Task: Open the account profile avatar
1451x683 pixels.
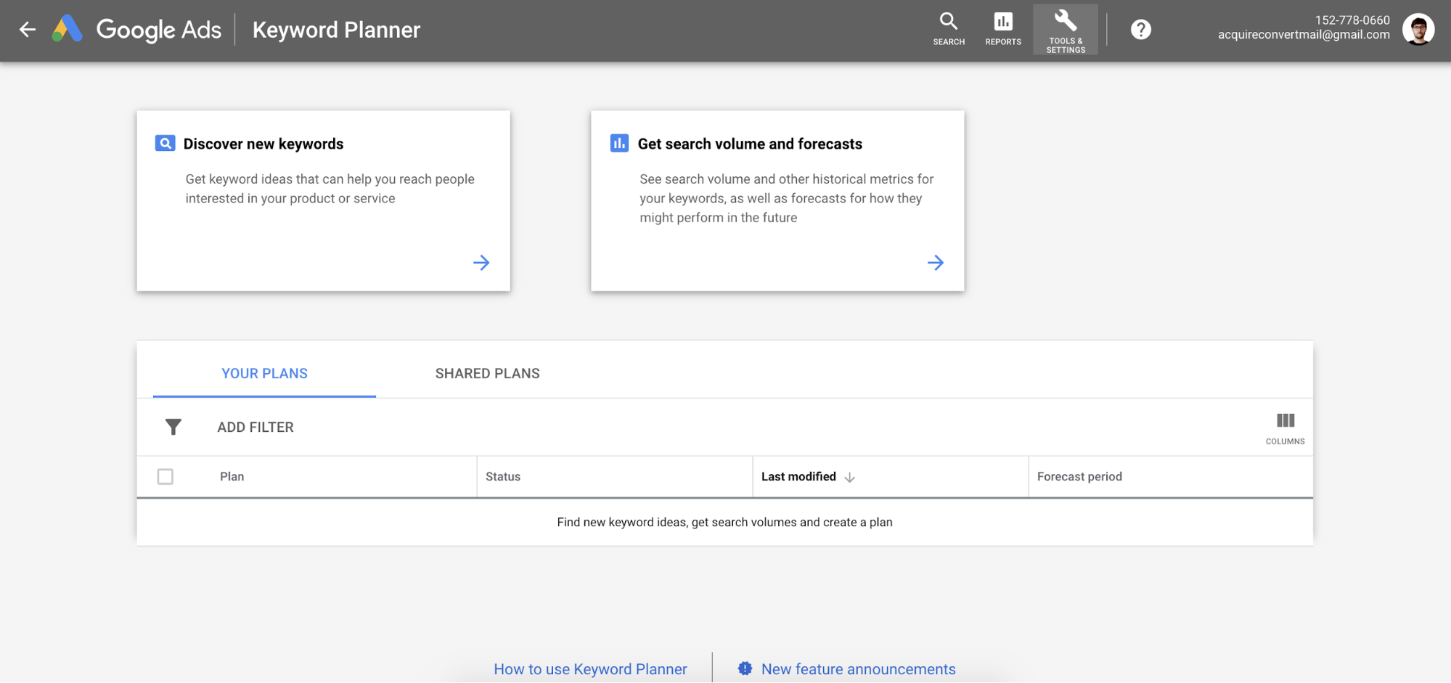Action: click(1418, 30)
